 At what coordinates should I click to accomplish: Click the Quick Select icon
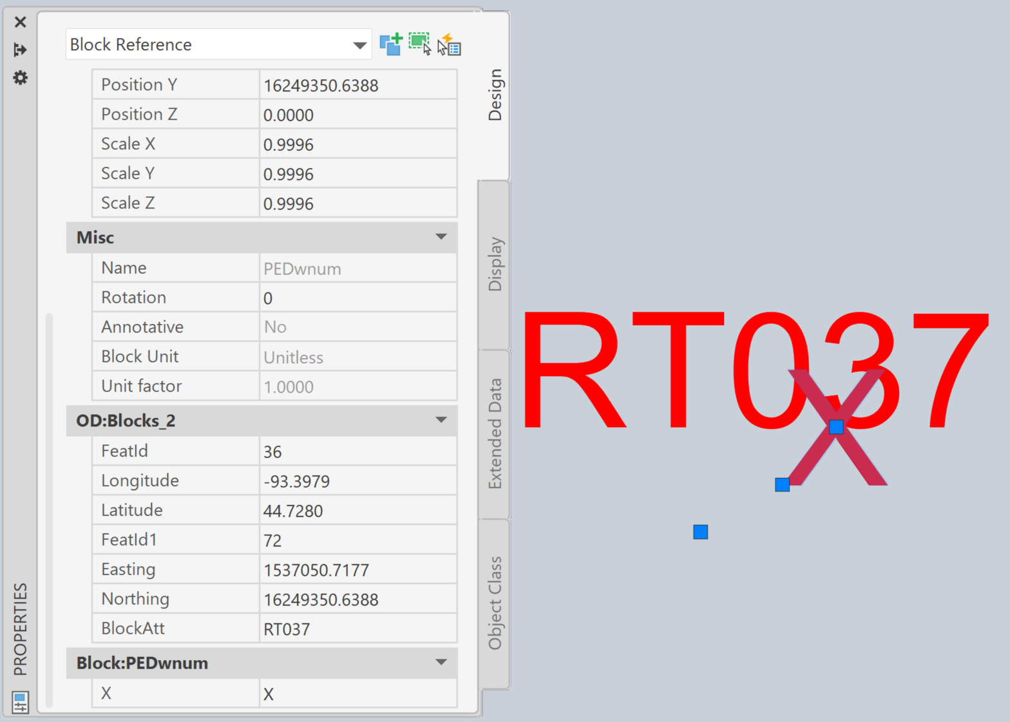[449, 44]
